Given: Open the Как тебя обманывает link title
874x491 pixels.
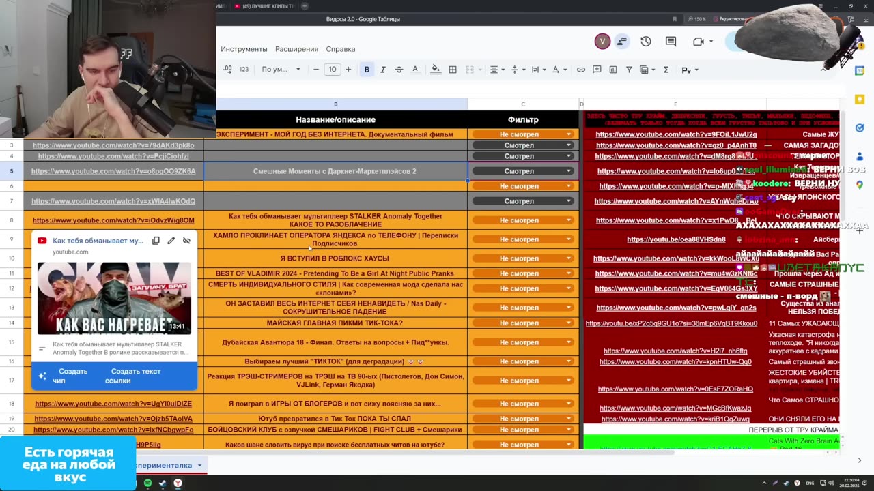Looking at the screenshot, I should [98, 241].
